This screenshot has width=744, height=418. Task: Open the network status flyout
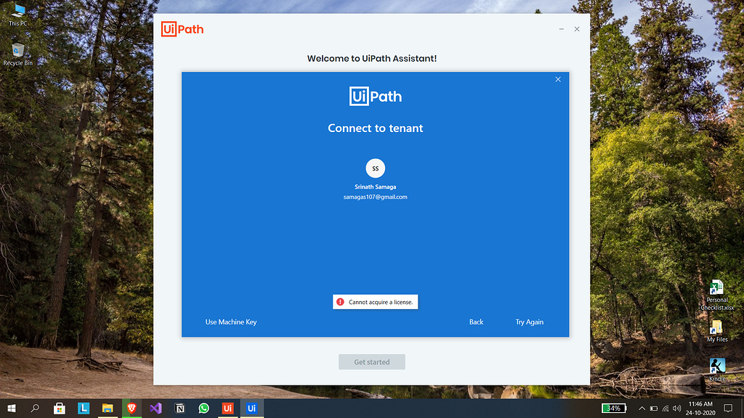point(666,409)
